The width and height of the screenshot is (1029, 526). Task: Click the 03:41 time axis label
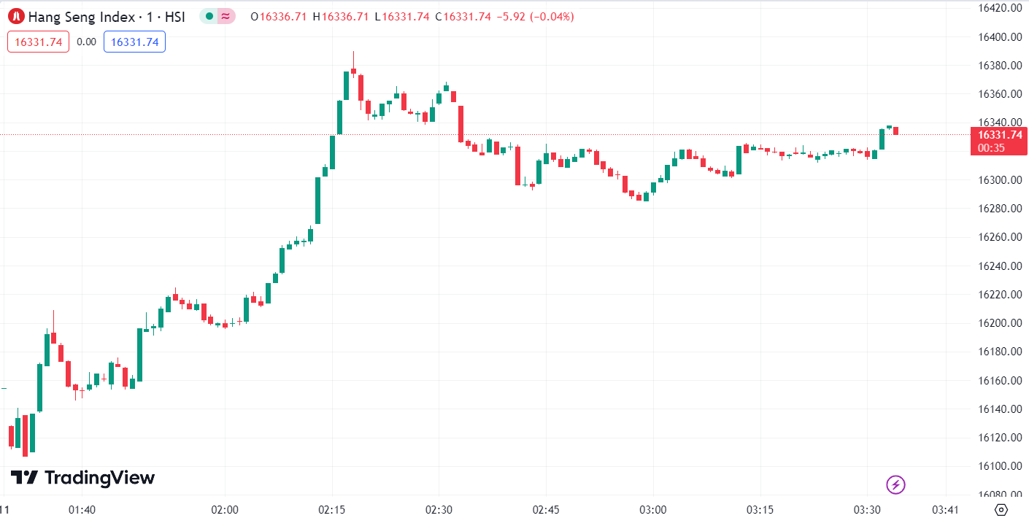pos(947,509)
